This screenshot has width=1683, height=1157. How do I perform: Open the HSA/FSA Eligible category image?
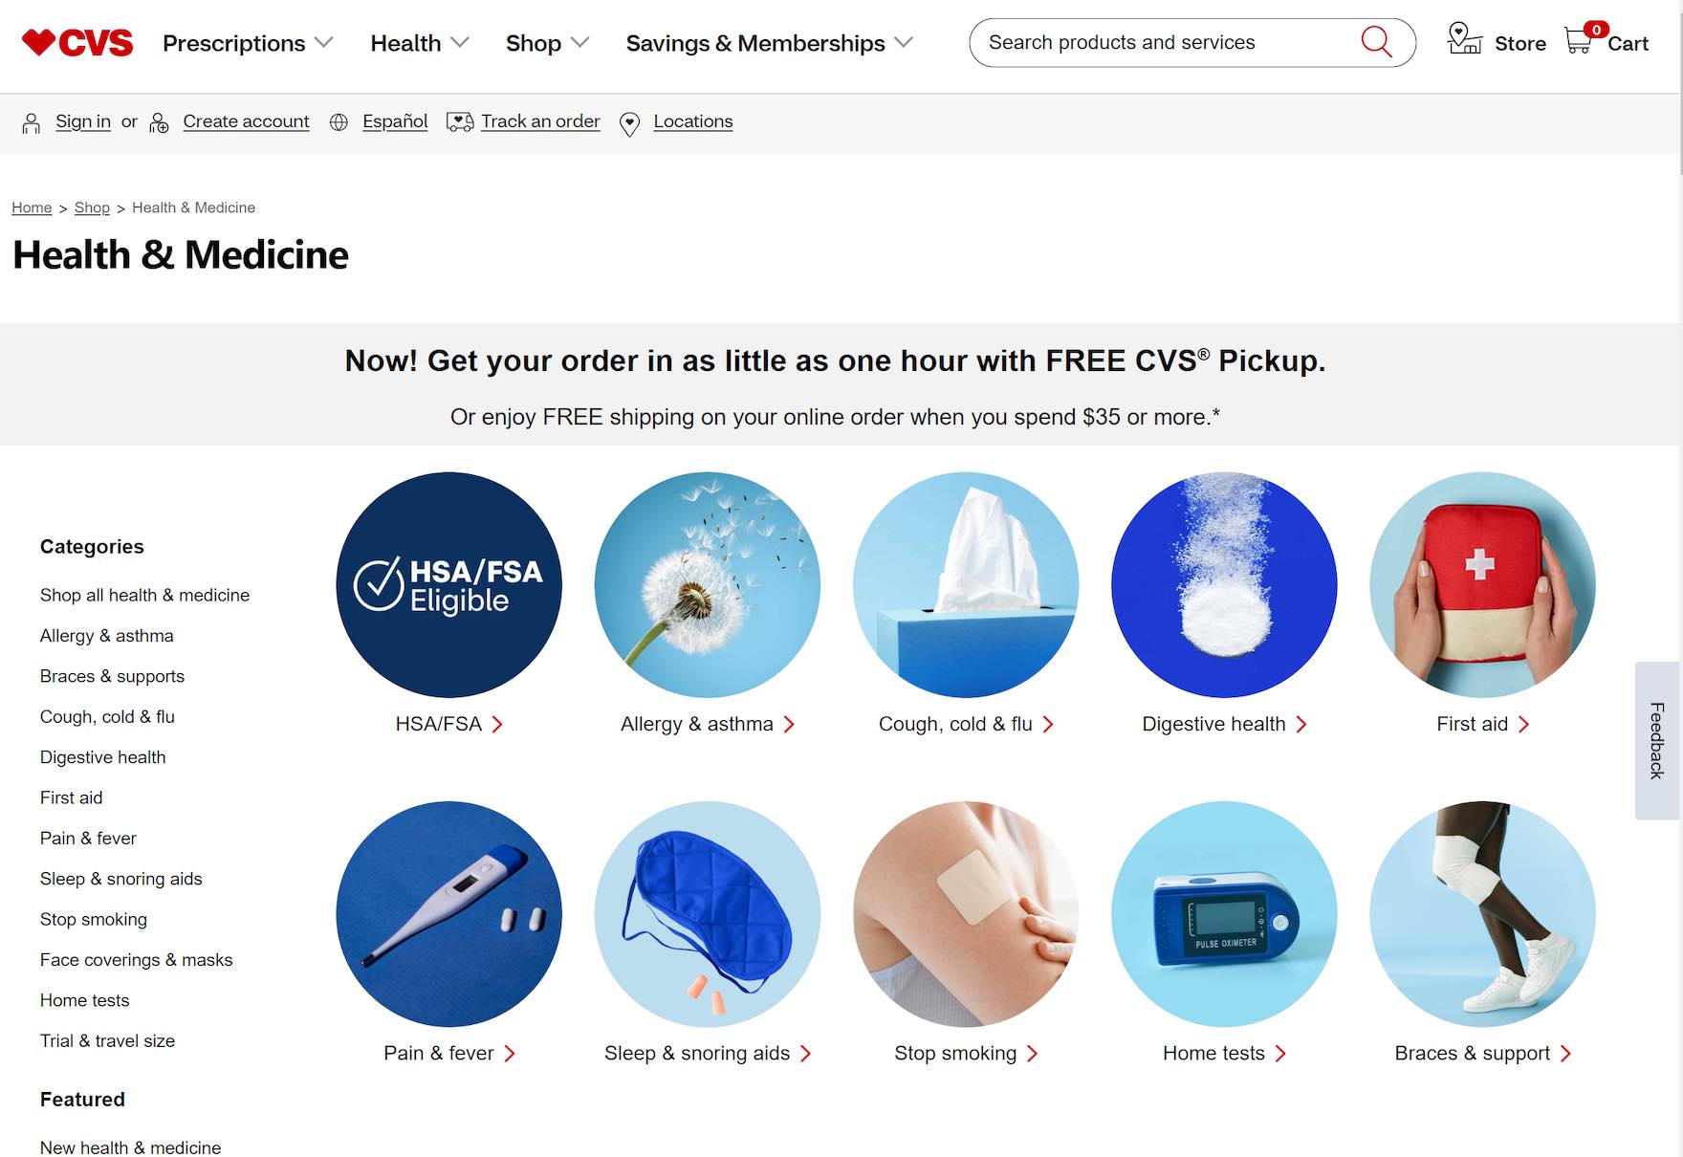[449, 585]
